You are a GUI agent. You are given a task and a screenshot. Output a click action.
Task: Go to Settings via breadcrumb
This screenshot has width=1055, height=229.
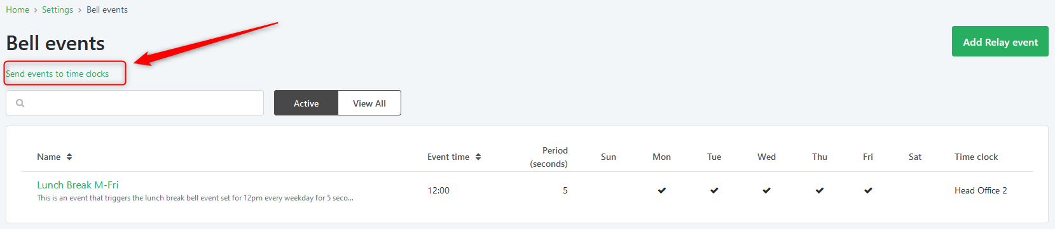57,10
